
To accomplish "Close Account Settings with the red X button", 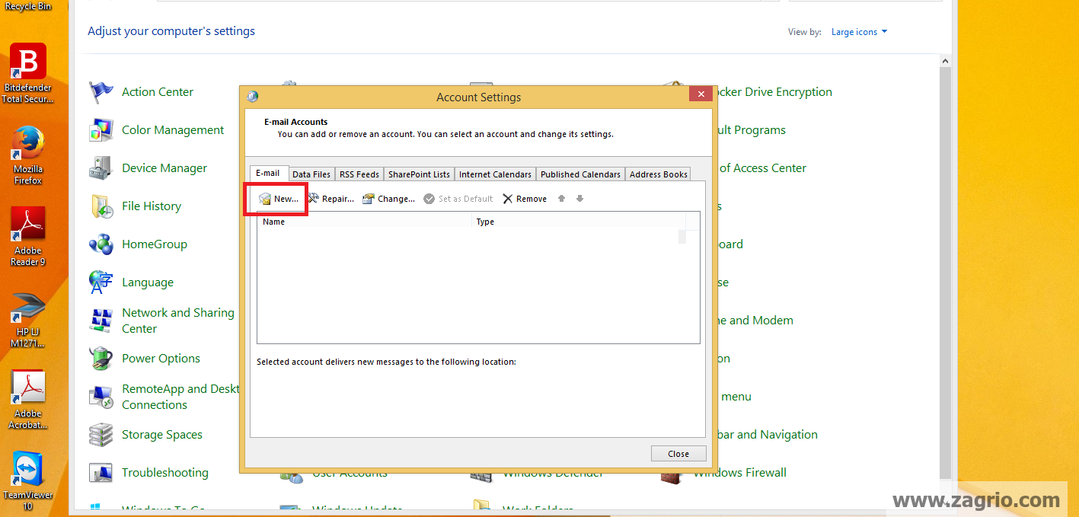I will [x=701, y=94].
